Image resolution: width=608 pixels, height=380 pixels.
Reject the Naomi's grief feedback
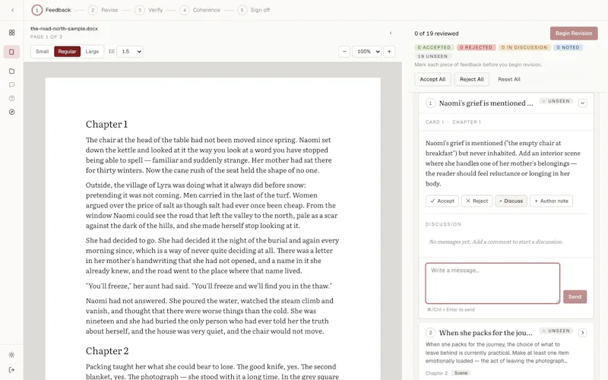click(x=477, y=201)
